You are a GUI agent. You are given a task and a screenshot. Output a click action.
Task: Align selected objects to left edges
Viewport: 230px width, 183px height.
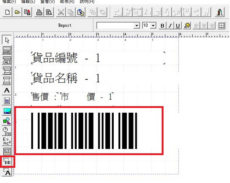coord(118,12)
